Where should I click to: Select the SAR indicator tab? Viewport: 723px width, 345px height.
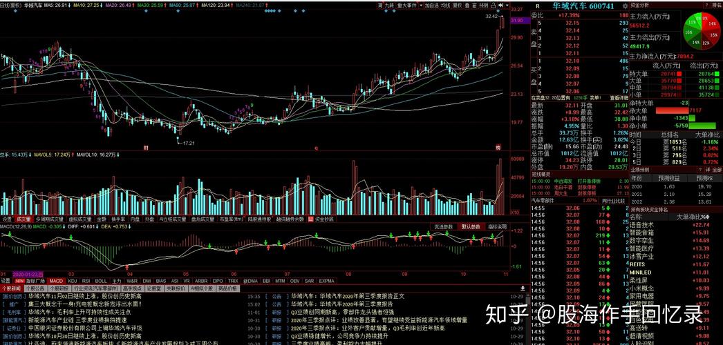(309, 281)
